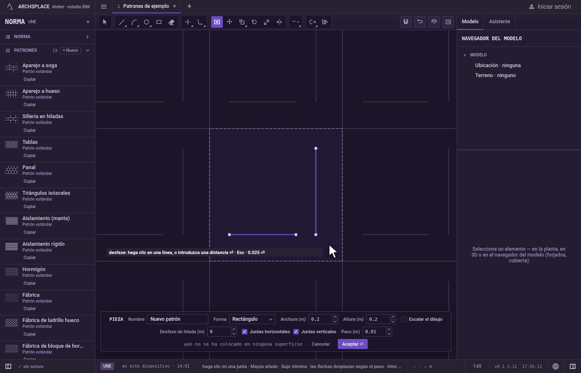The image size is (581, 373).
Task: Activate the move tool
Action: tap(229, 22)
